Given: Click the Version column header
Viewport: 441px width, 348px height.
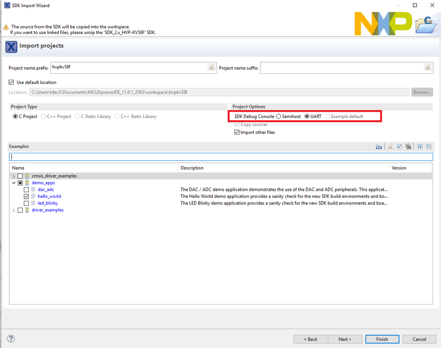Looking at the screenshot, I should pos(411,168).
